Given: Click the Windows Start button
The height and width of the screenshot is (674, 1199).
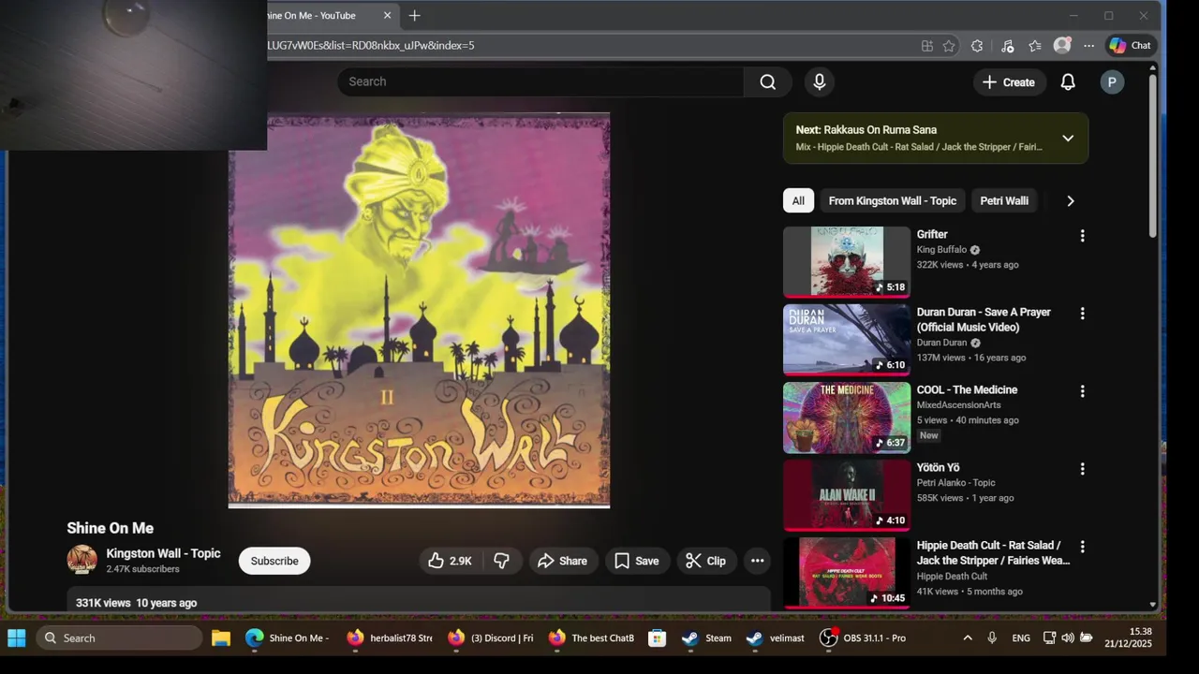Looking at the screenshot, I should point(17,637).
